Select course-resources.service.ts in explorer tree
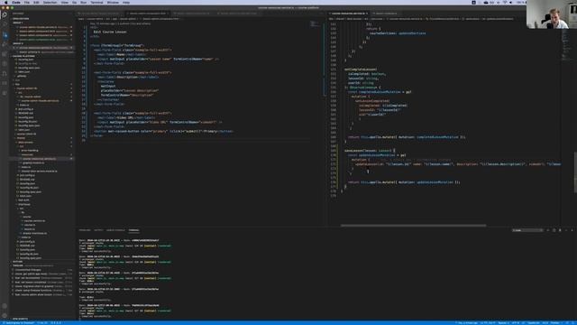 coord(40,159)
